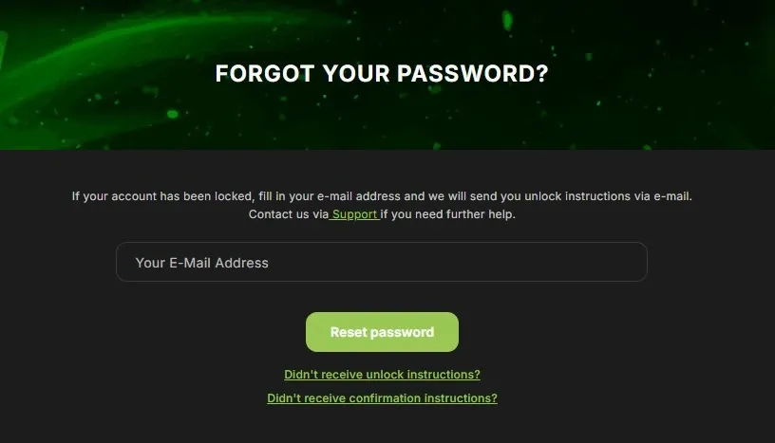Screen dimensions: 775x443
Task: Request confirmation instructions again via link
Action: [382, 398]
